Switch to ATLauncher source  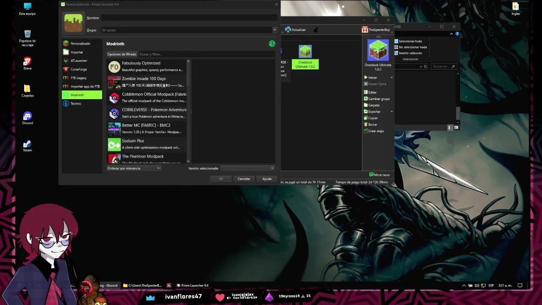[x=82, y=61]
